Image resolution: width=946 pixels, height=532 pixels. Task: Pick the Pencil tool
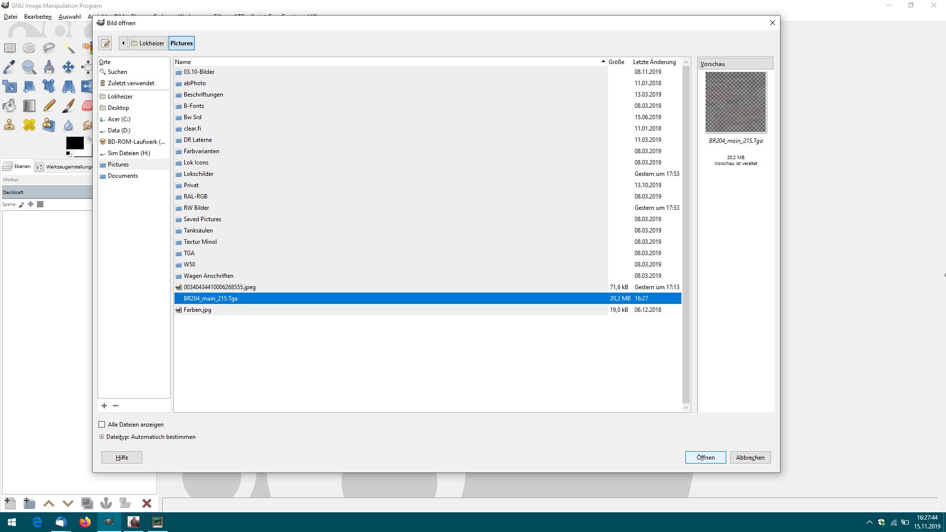[49, 105]
